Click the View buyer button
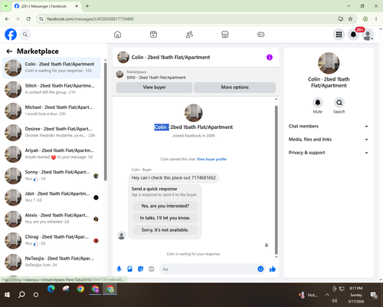The image size is (383, 307). 154,87
